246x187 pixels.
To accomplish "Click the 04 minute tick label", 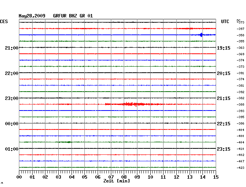I will [x=72, y=177].
